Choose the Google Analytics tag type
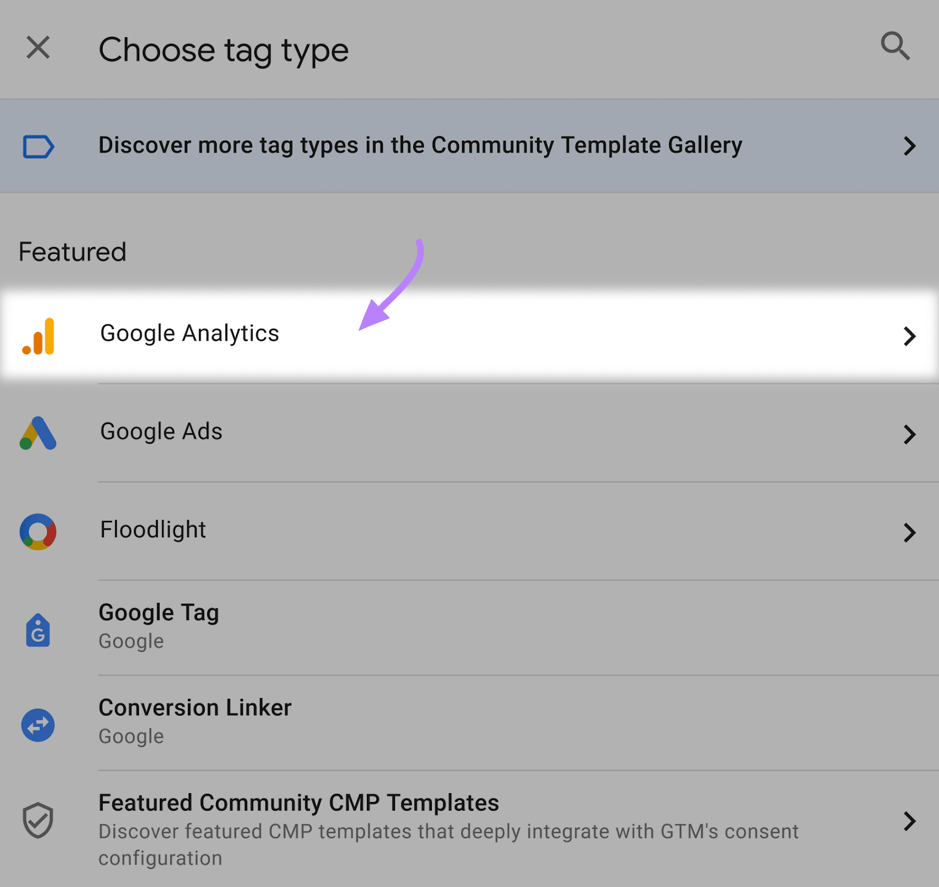Viewport: 939px width, 887px height. [x=190, y=333]
